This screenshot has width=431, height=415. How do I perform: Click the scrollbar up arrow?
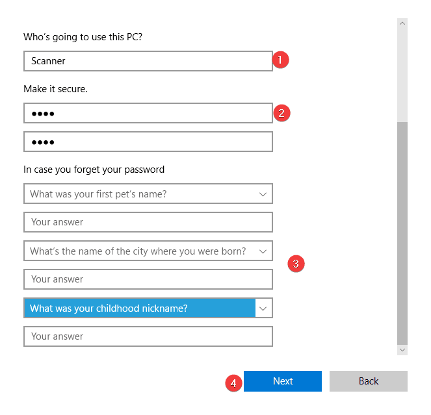click(402, 23)
